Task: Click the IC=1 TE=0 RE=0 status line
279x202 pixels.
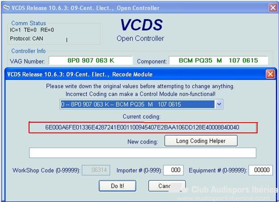Action: coord(32,30)
